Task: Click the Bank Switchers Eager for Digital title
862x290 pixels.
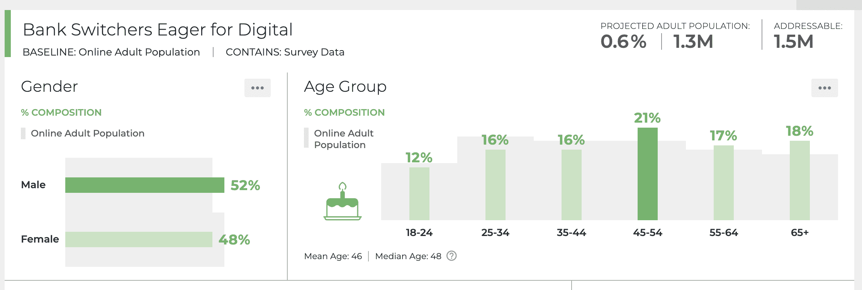Action: [158, 30]
